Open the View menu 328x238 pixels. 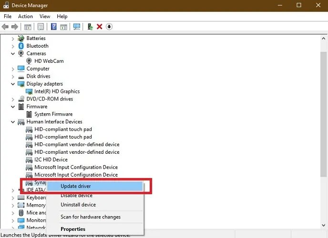click(x=45, y=16)
